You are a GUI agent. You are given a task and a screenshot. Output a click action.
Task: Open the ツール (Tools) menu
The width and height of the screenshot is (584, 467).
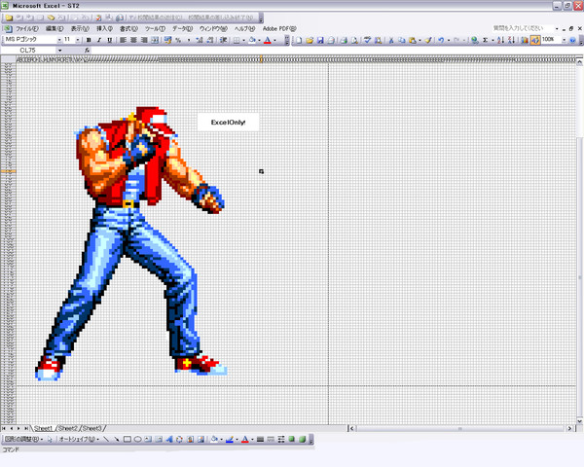coord(155,28)
